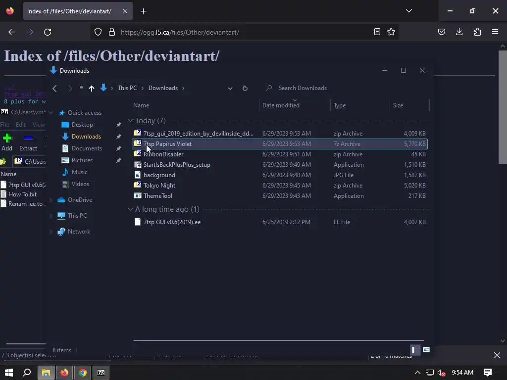Switch Explorer to details view

pos(415,350)
